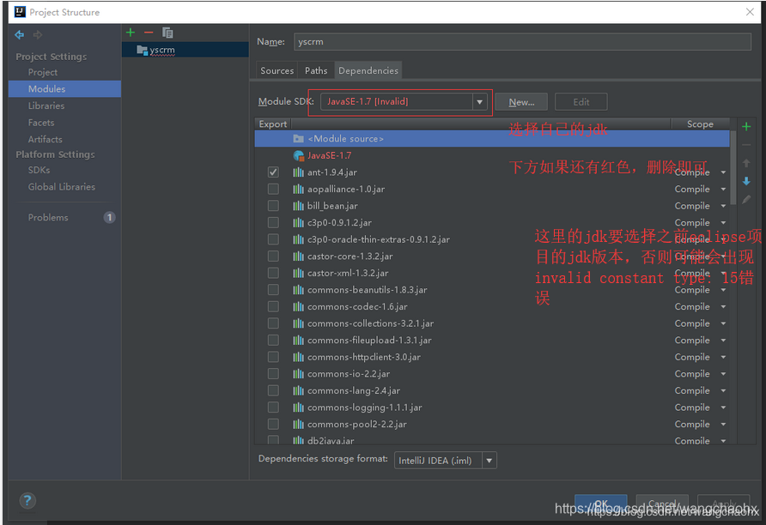The width and height of the screenshot is (766, 525).
Task: Open Artifacts settings item
Action: click(x=45, y=139)
